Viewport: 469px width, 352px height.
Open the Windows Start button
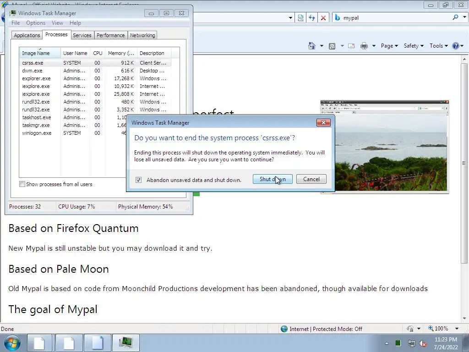(x=12, y=343)
